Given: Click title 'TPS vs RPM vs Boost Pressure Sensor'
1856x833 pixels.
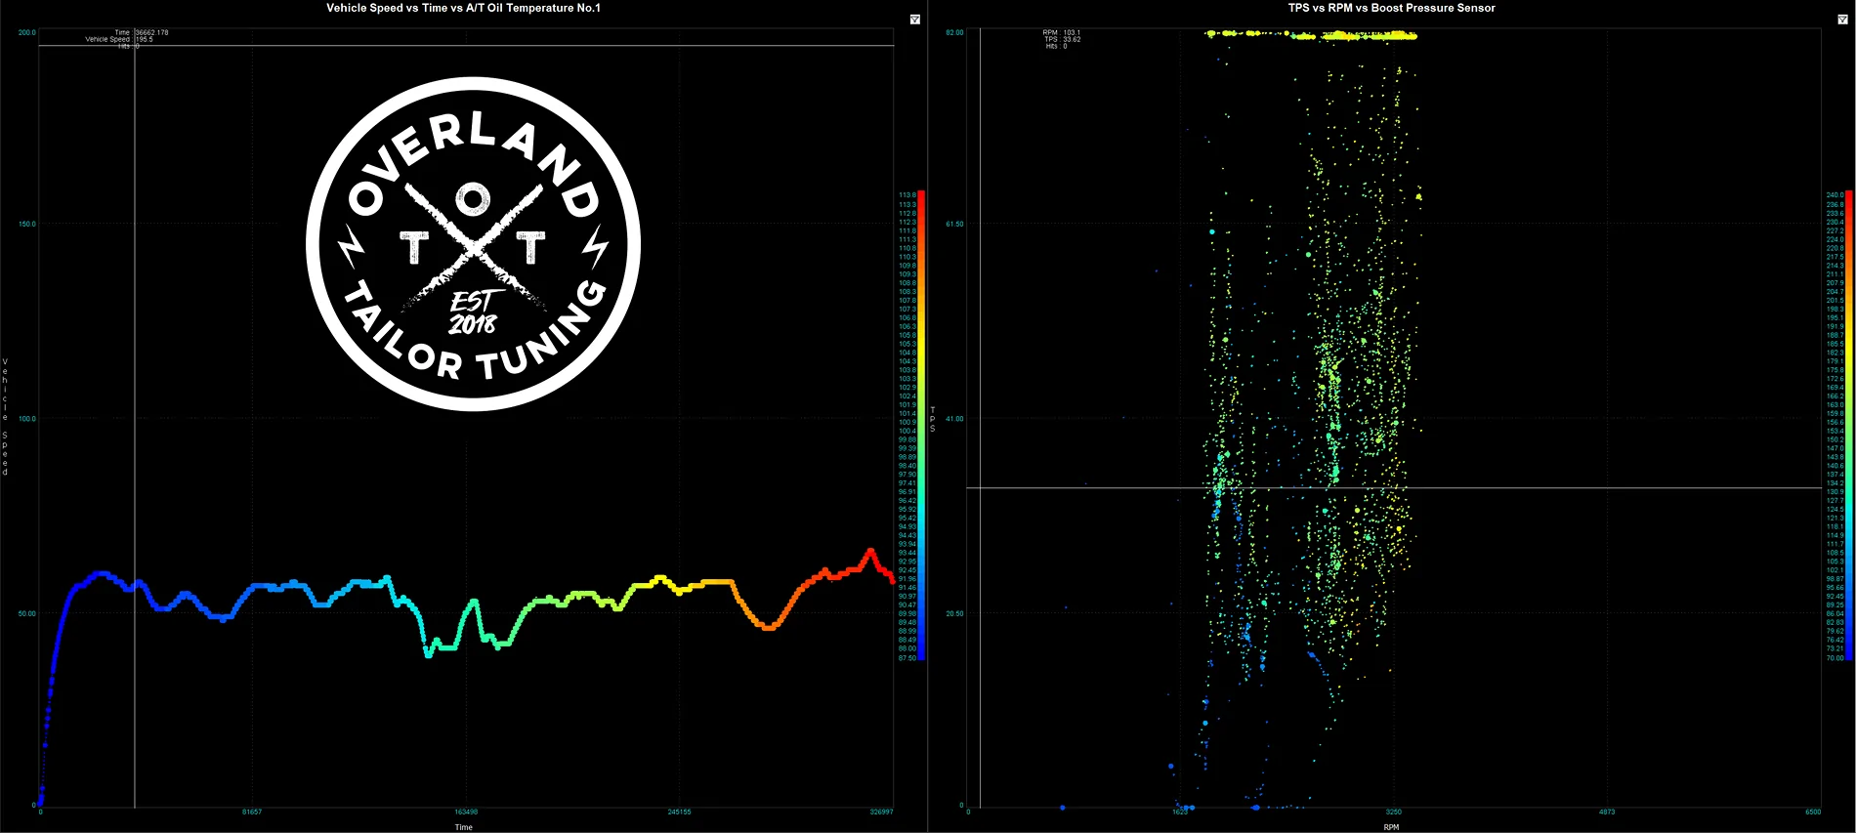Looking at the screenshot, I should coord(1391,8).
